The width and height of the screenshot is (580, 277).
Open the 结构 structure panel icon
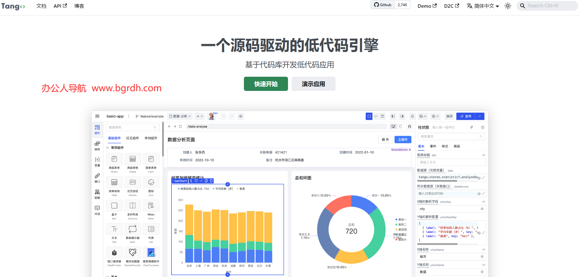pyautogui.click(x=97, y=146)
